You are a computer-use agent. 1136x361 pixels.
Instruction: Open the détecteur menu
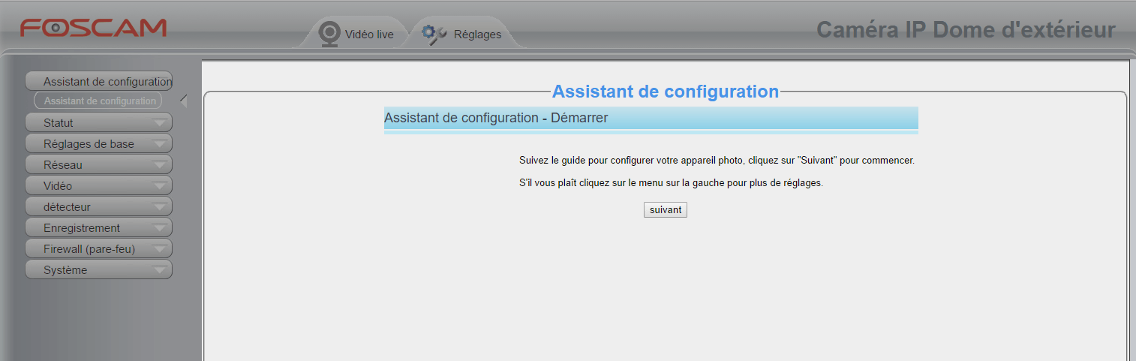pyautogui.click(x=99, y=206)
